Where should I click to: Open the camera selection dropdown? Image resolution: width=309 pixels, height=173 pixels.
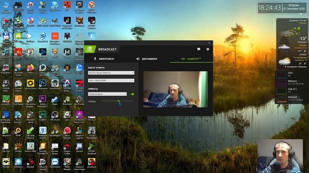pos(111,73)
